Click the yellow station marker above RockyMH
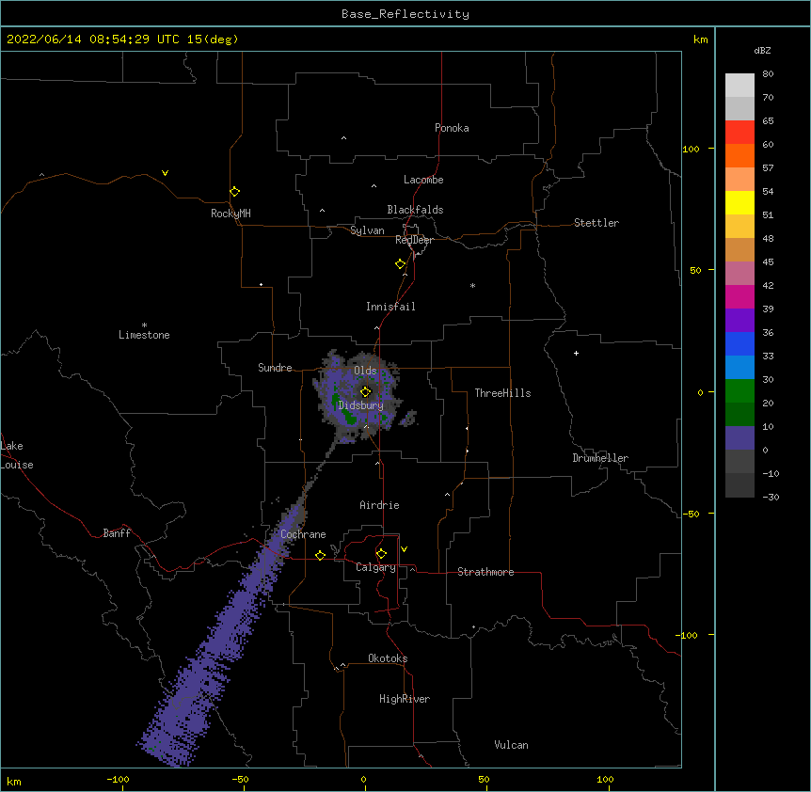Image resolution: width=811 pixels, height=792 pixels. coord(234,191)
